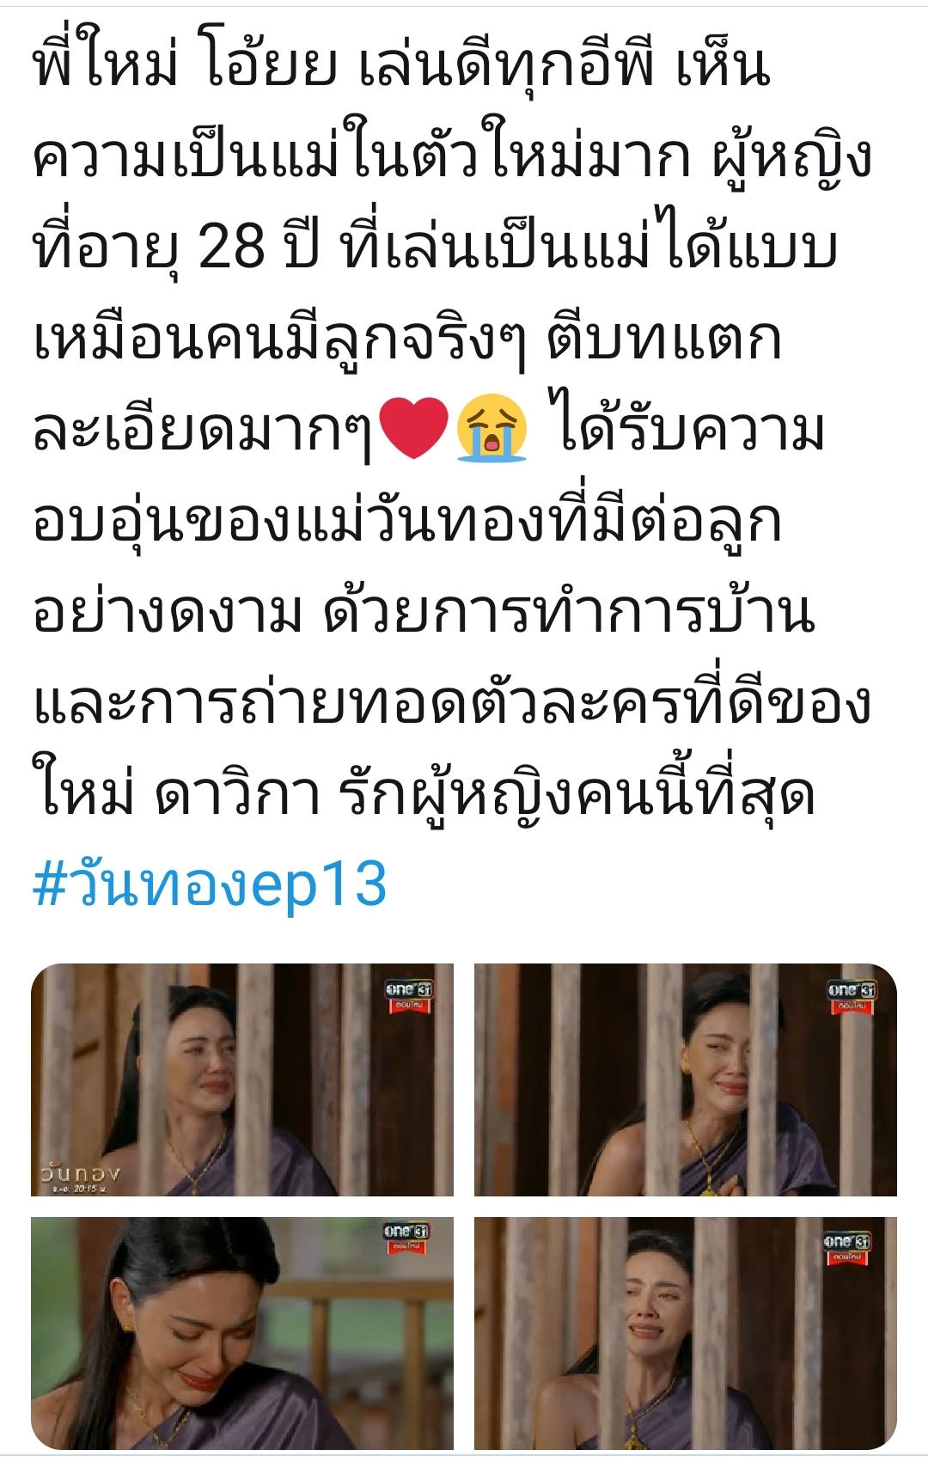Click the one31 logo in bottom-left photo
This screenshot has height=1462, width=928.
click(x=407, y=1238)
